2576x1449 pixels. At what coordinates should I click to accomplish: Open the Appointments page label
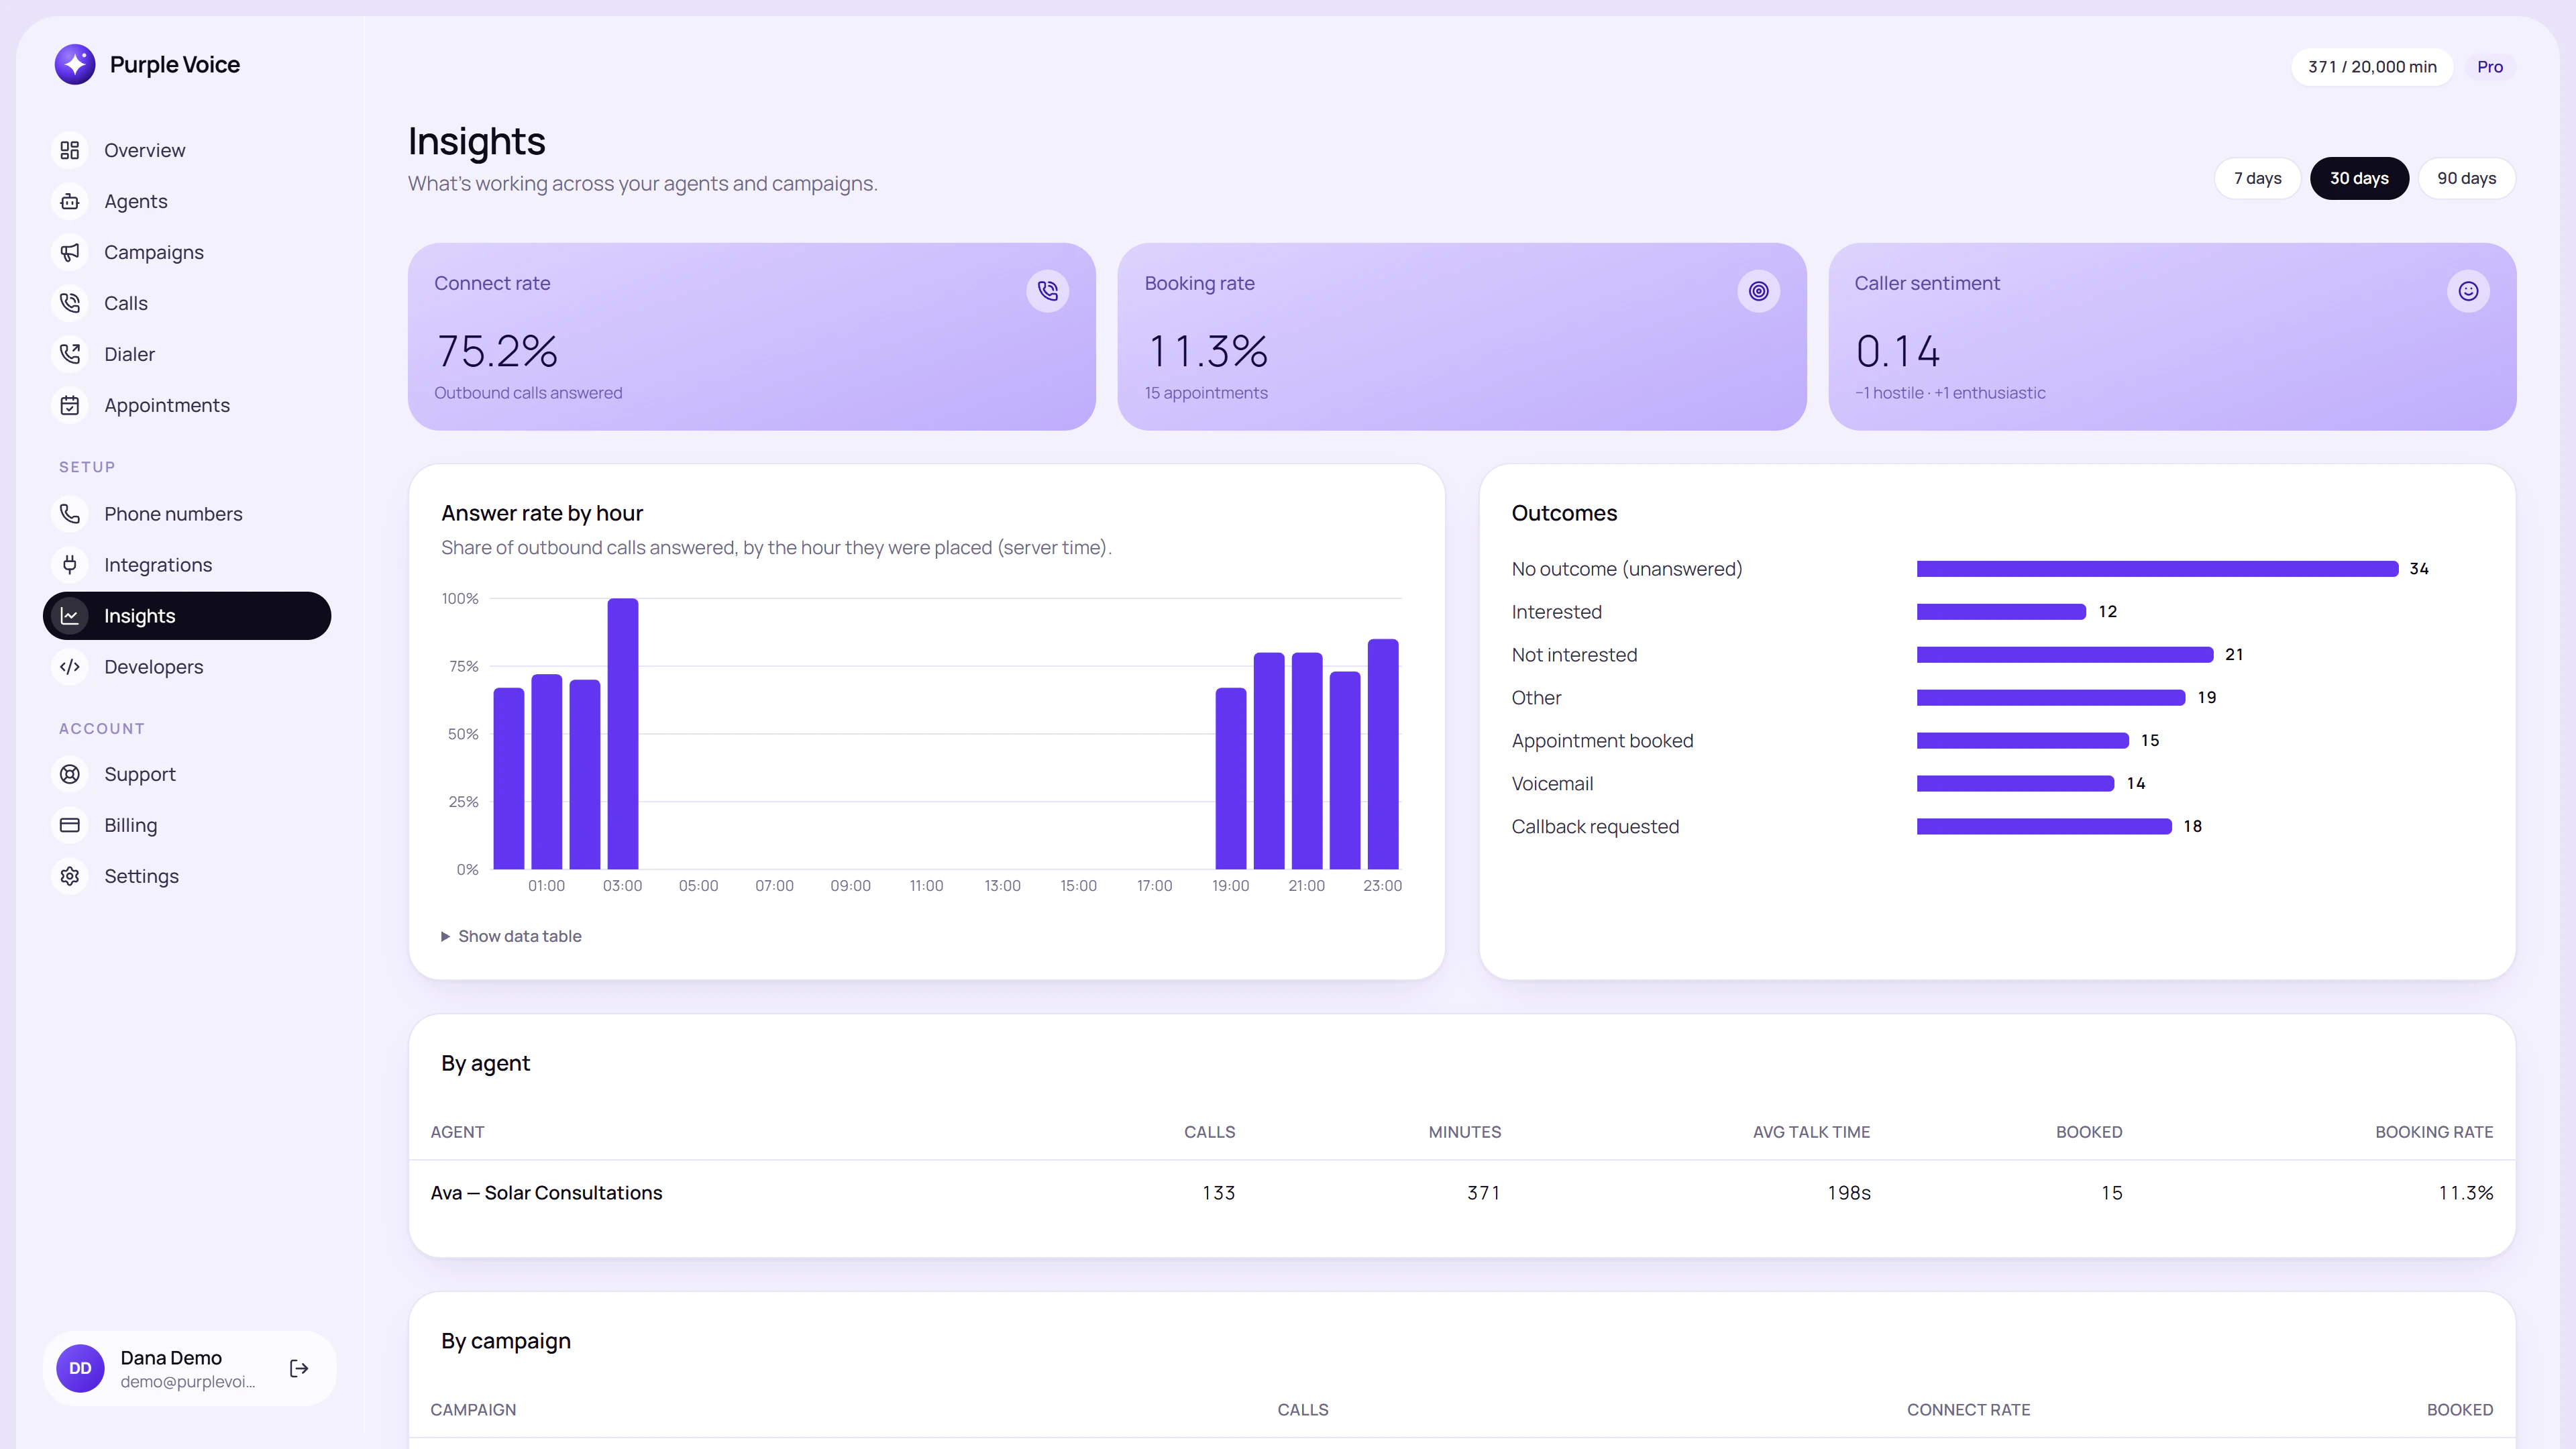pyautogui.click(x=167, y=405)
